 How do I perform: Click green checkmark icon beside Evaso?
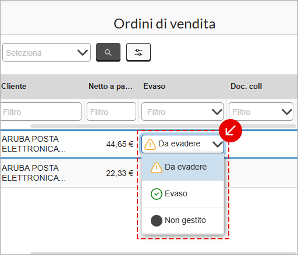157,194
